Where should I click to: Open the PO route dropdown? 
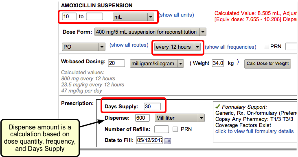click(x=83, y=47)
